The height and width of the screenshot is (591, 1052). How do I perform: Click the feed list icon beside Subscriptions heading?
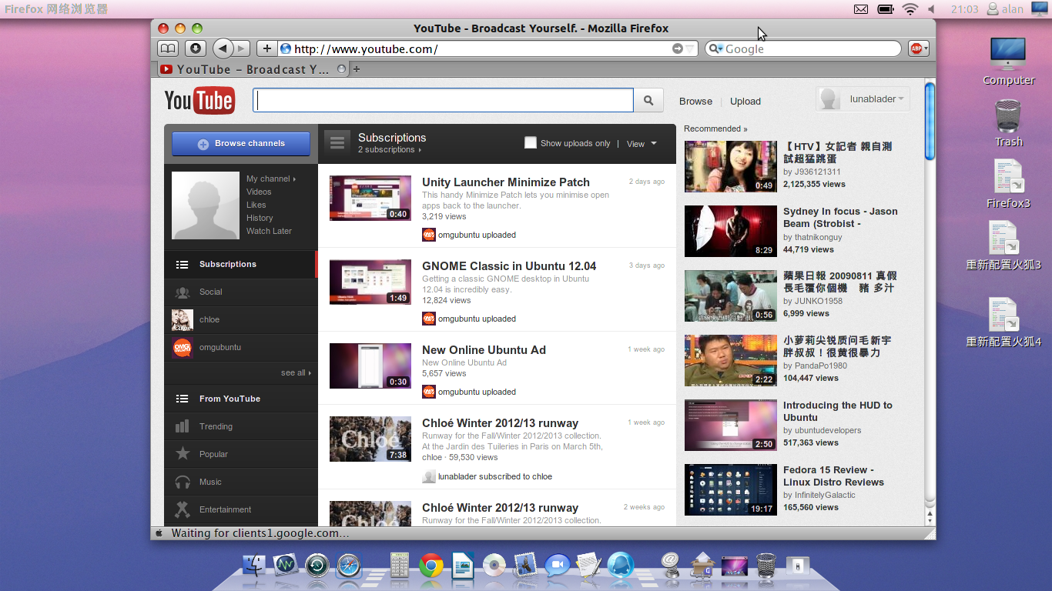tap(337, 142)
